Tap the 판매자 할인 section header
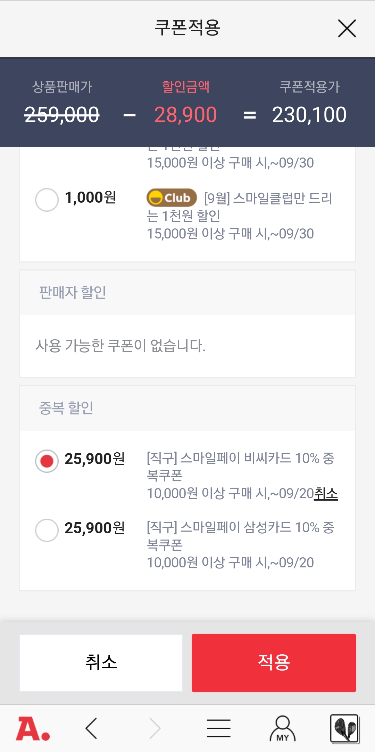Image resolution: width=375 pixels, height=752 pixels. click(73, 293)
